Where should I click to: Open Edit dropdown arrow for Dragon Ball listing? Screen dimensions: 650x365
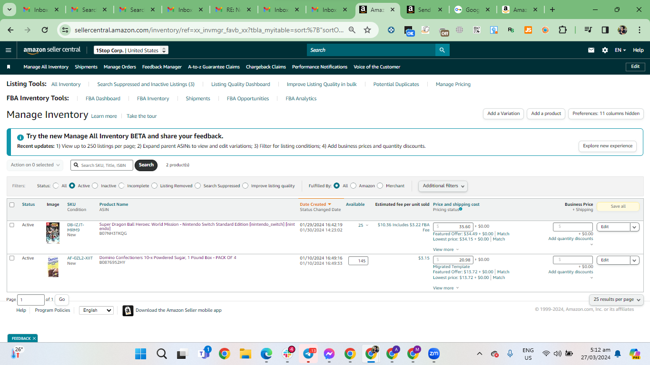tap(634, 227)
